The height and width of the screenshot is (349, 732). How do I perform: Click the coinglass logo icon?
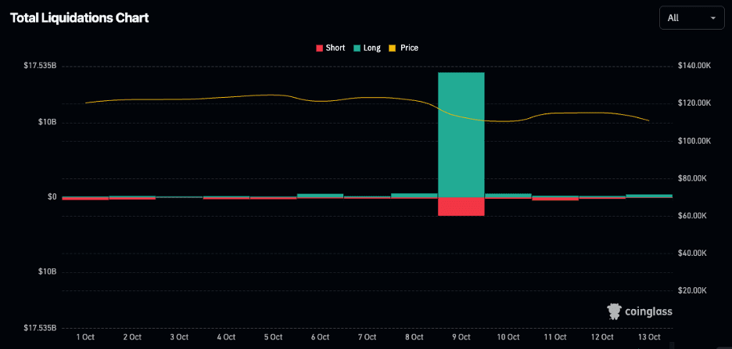(615, 311)
